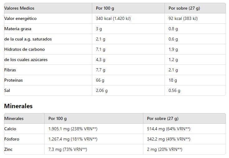The image size is (229, 158).
Task: Click the 'Zinc' row label
Action: pos(8,149)
